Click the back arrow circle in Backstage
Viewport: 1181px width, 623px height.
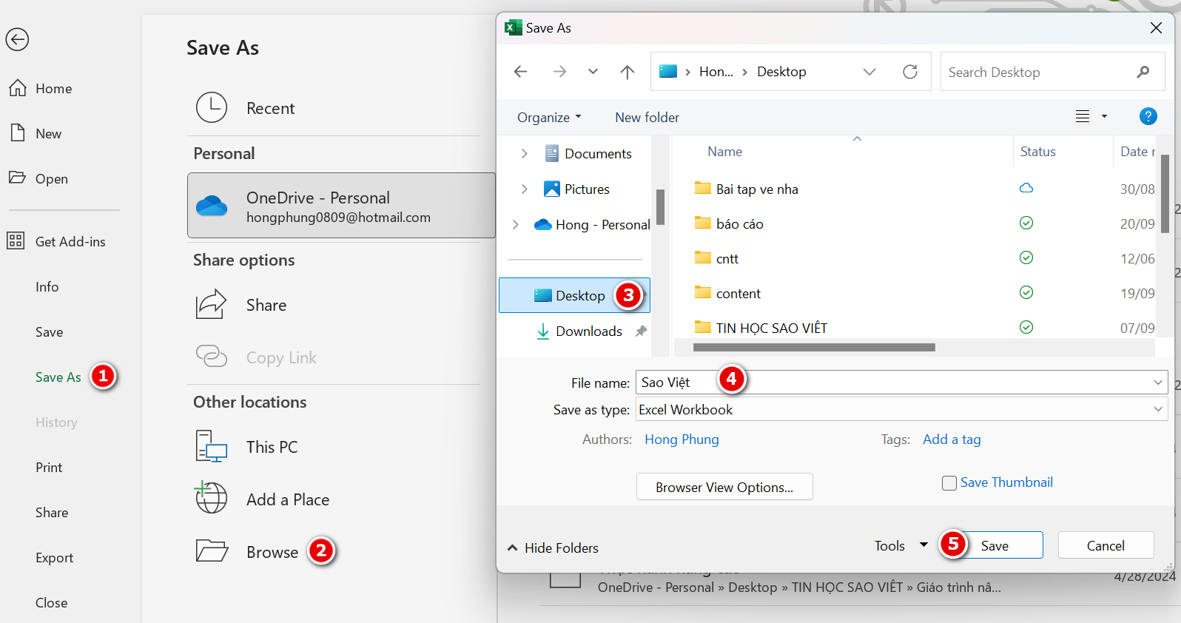tap(17, 39)
